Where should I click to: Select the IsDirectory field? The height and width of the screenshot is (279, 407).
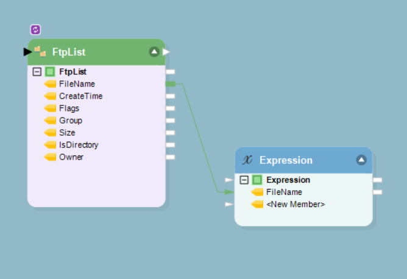tap(79, 144)
